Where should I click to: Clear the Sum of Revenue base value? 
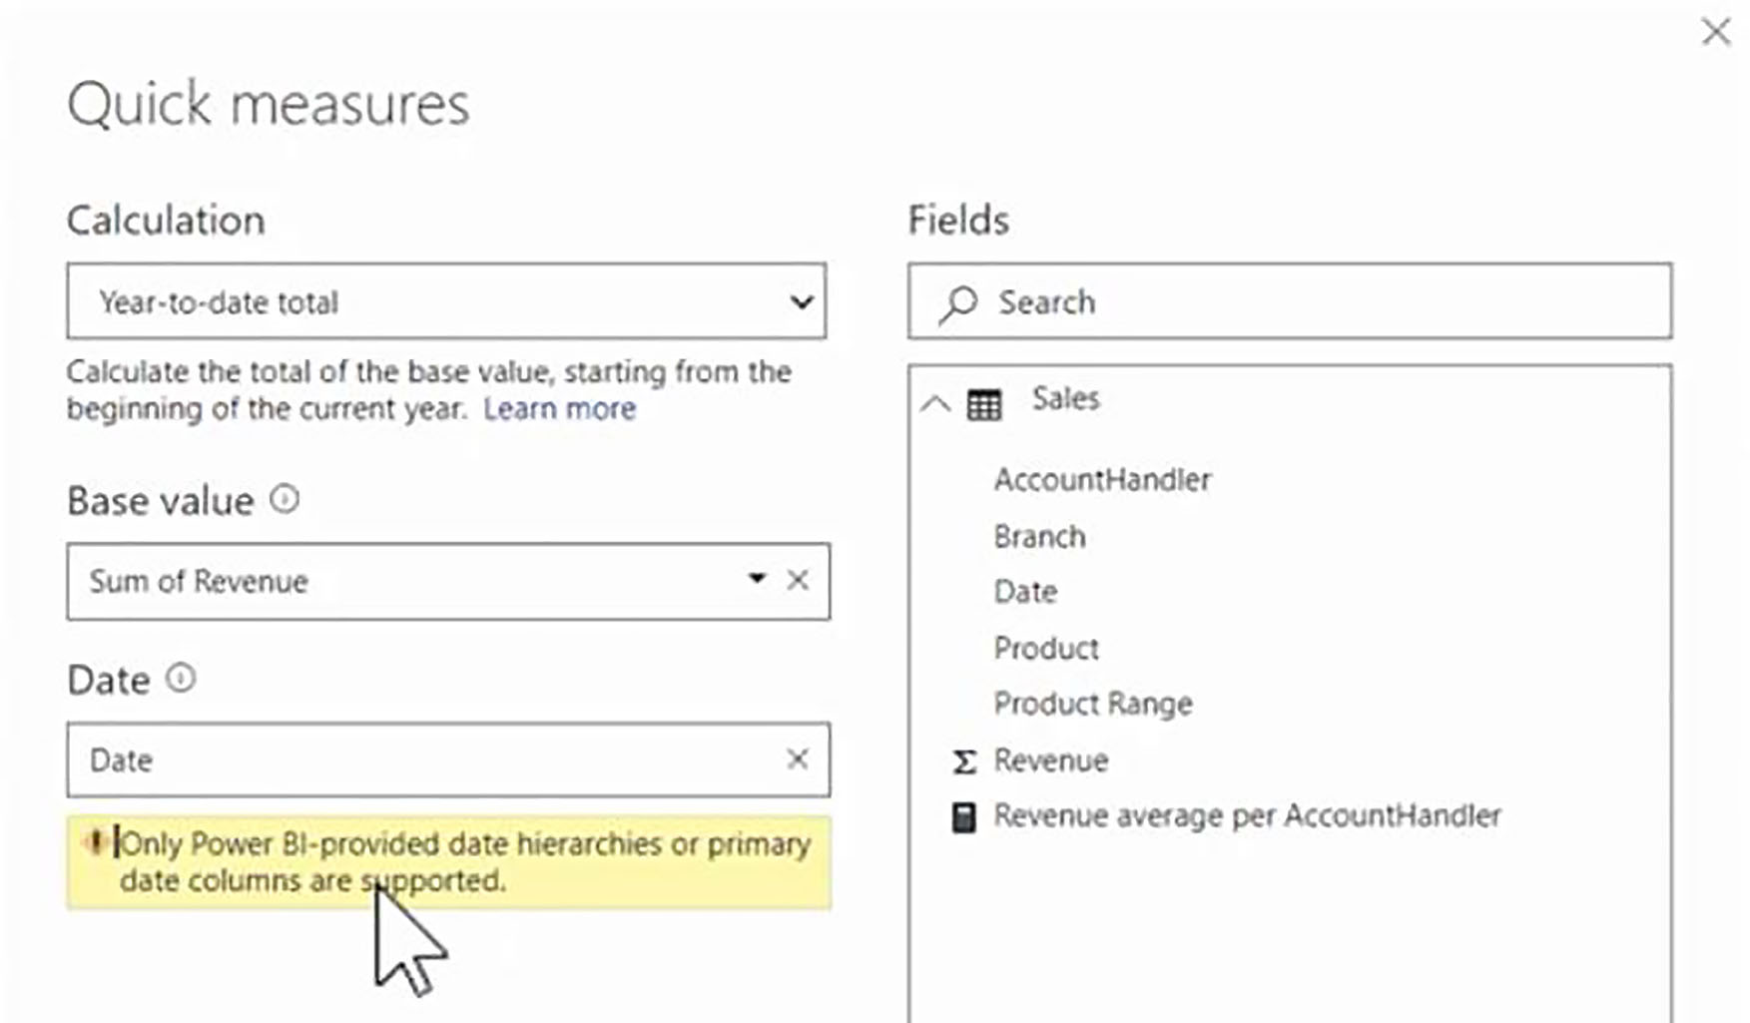[798, 580]
